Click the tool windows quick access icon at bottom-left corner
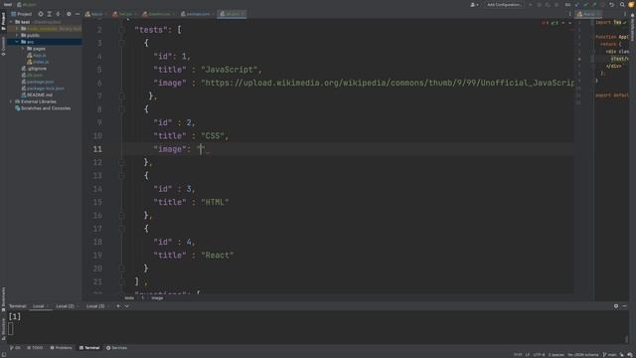 coord(4,354)
